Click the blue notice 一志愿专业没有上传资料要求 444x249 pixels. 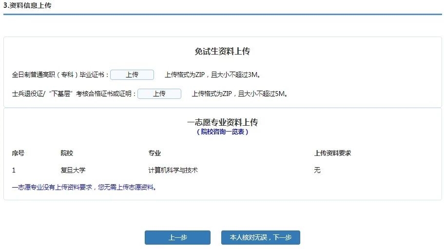coord(84,187)
